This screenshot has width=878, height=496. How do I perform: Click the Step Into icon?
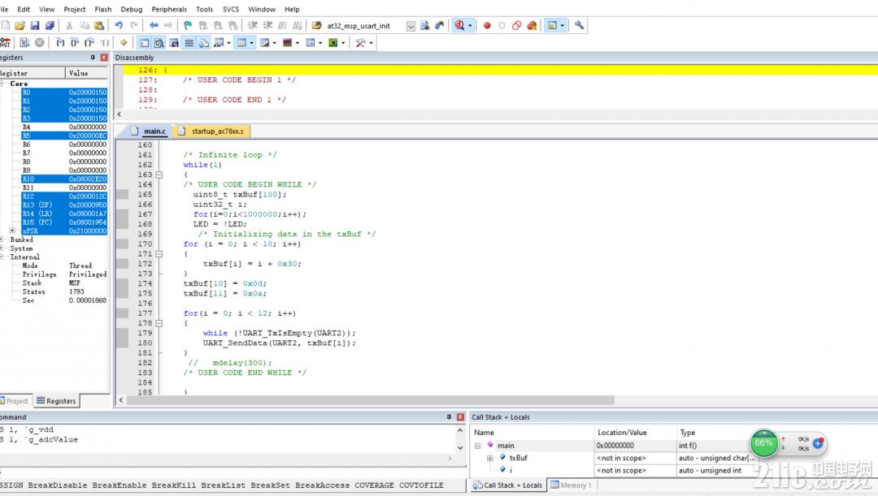(x=60, y=42)
